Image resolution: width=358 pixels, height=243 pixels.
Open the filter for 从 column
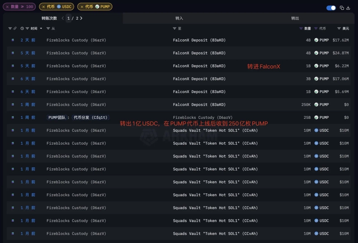48,28
